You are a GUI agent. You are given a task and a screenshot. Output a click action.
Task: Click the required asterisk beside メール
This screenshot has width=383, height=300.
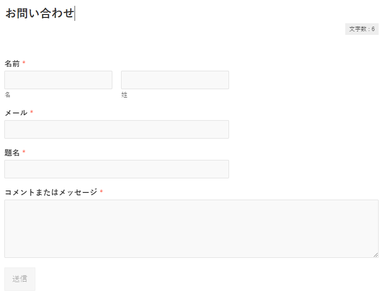point(31,113)
